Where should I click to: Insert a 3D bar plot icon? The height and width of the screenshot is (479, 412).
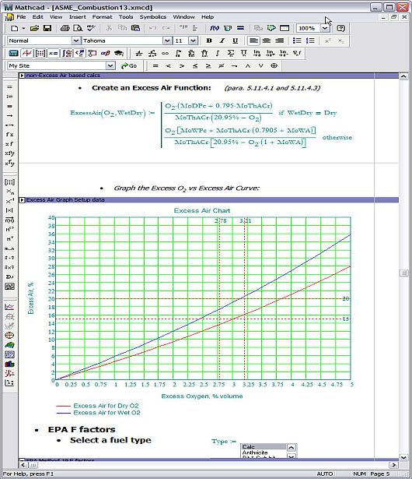tap(9, 365)
